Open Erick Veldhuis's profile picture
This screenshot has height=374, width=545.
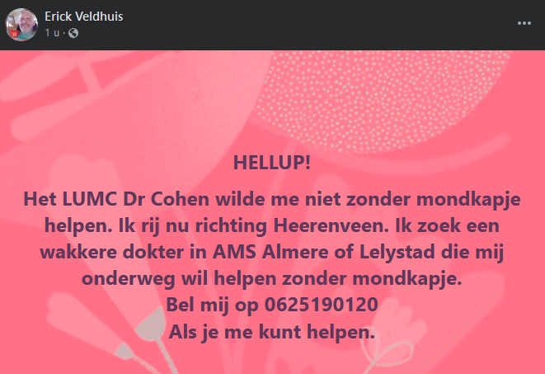coord(21,25)
